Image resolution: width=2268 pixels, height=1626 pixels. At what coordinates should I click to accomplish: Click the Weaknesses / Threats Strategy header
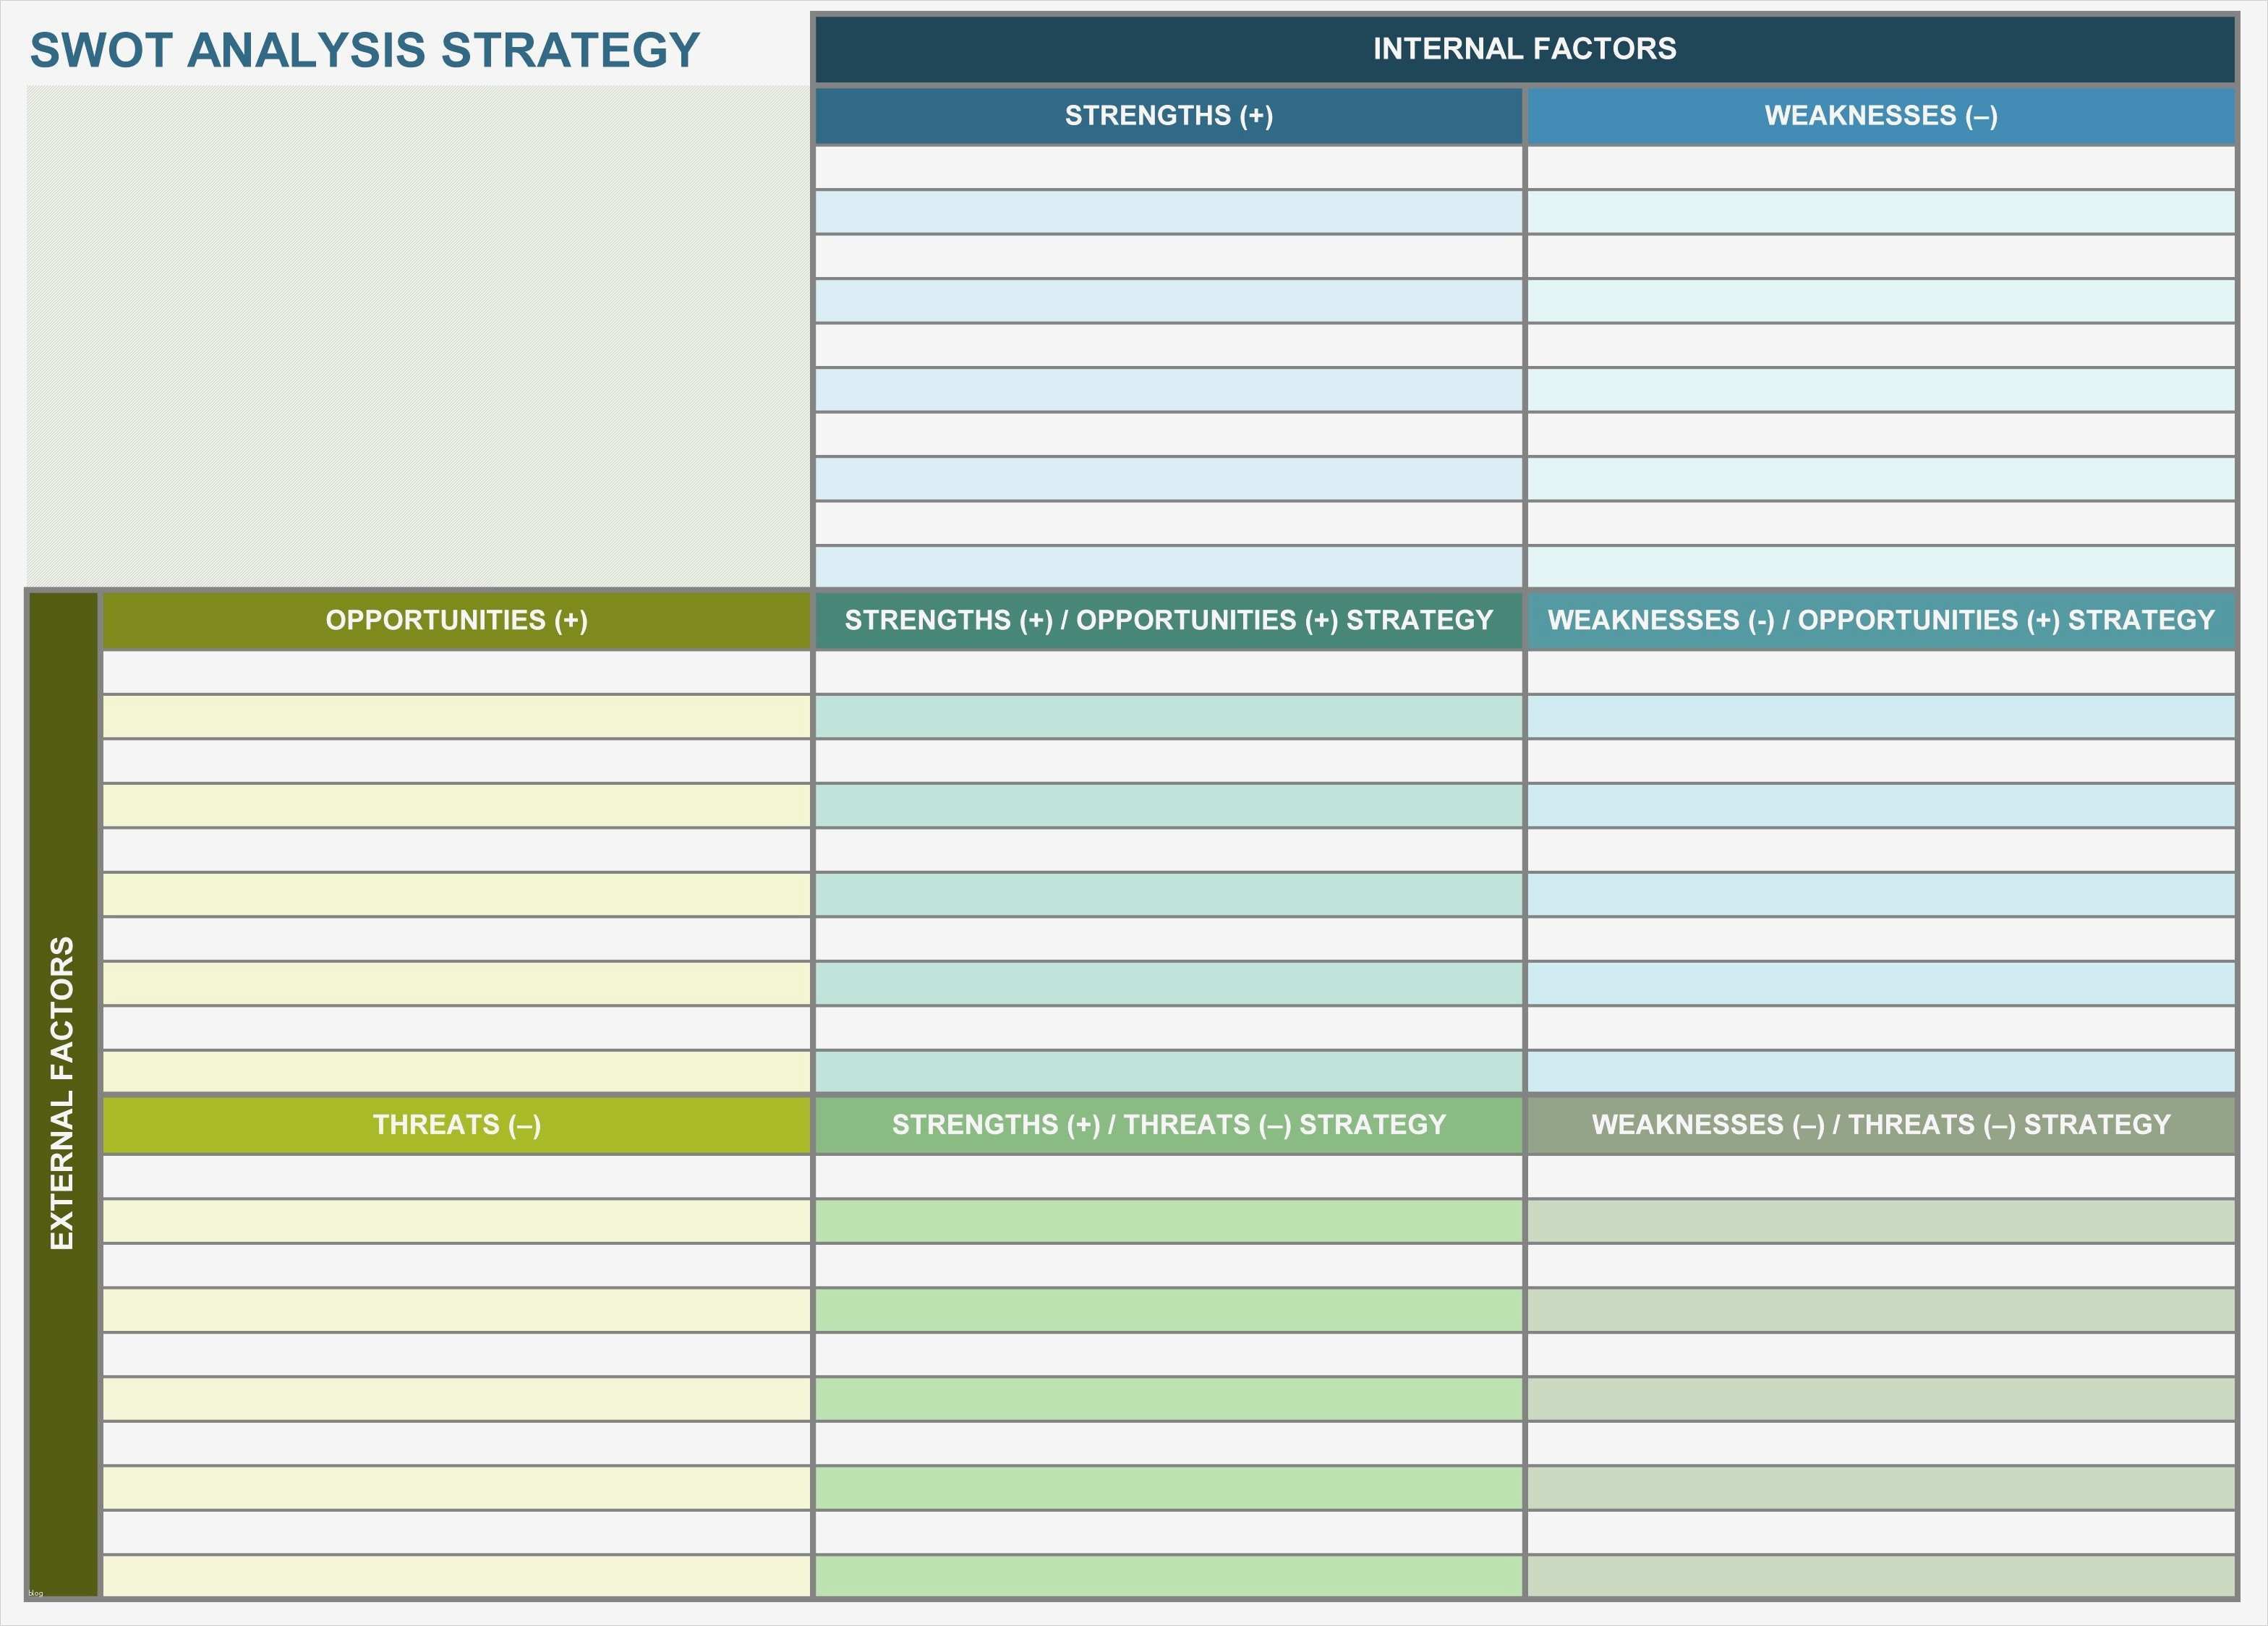[1880, 1125]
